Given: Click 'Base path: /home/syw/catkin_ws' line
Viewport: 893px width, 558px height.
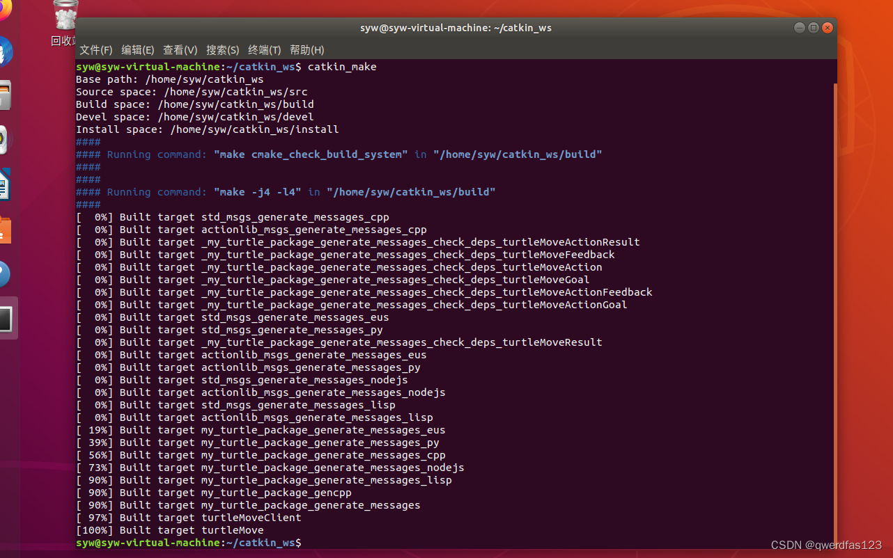Looking at the screenshot, I should click(x=170, y=79).
